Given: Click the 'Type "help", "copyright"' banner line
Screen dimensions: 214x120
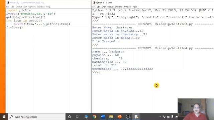Looking at the screenshot, I should (153, 17).
